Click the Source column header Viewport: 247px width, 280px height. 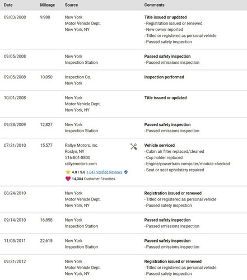[71, 5]
